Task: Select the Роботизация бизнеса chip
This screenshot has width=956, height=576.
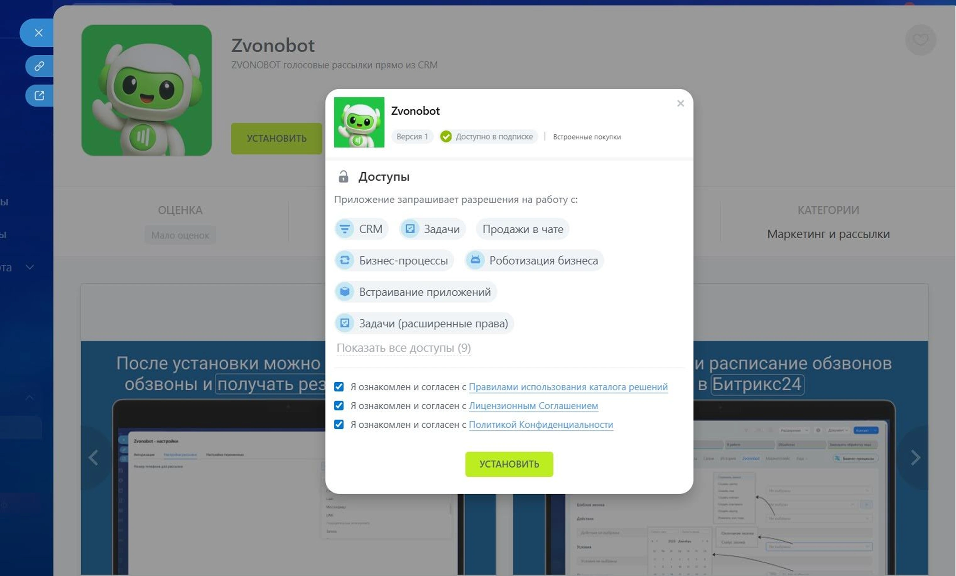Action: click(534, 260)
